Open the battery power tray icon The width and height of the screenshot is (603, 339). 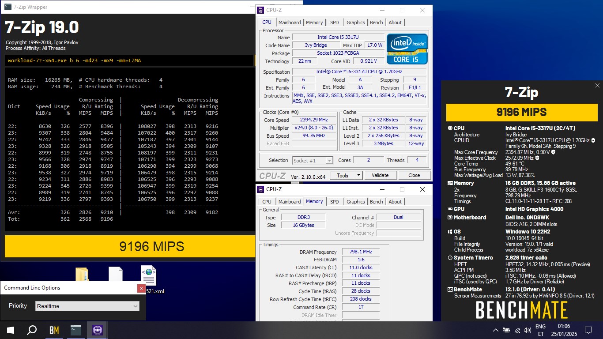[x=506, y=330]
